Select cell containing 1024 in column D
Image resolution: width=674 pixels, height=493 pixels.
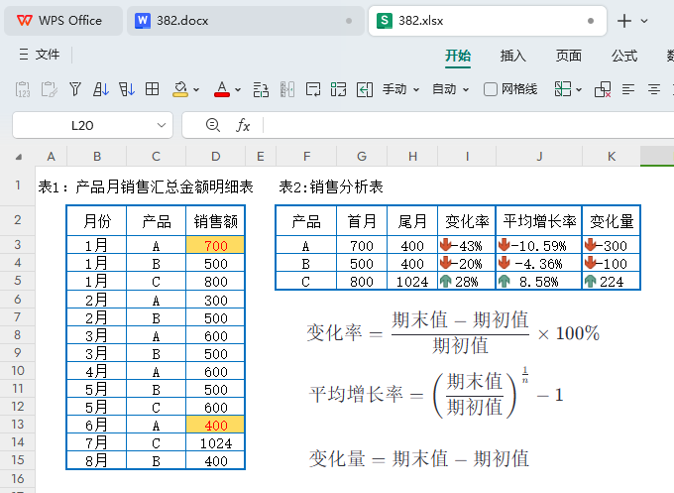[215, 443]
